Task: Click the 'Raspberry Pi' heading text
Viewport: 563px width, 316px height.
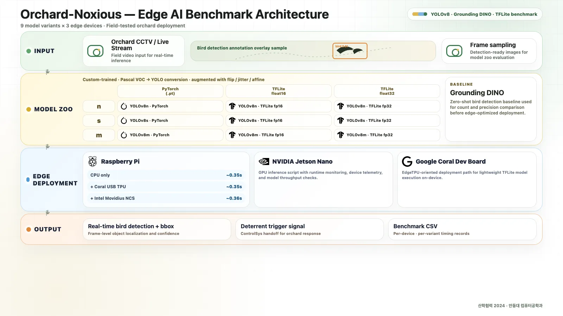Action: tap(120, 162)
